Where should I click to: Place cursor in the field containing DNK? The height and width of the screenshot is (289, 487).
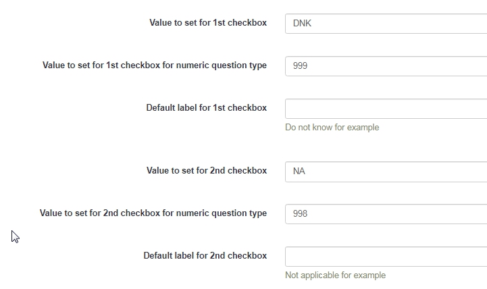(x=386, y=24)
